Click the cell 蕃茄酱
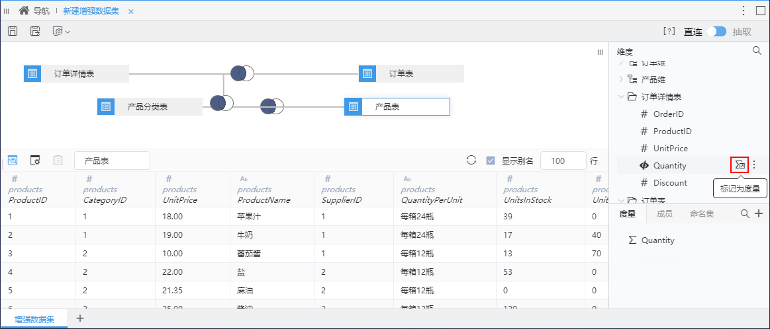Screen dimensions: 770x329 [x=272, y=254]
